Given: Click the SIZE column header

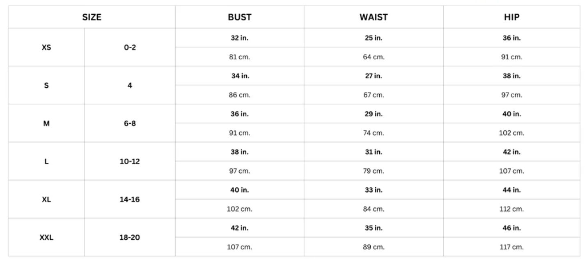Looking at the screenshot, I should [x=92, y=17].
